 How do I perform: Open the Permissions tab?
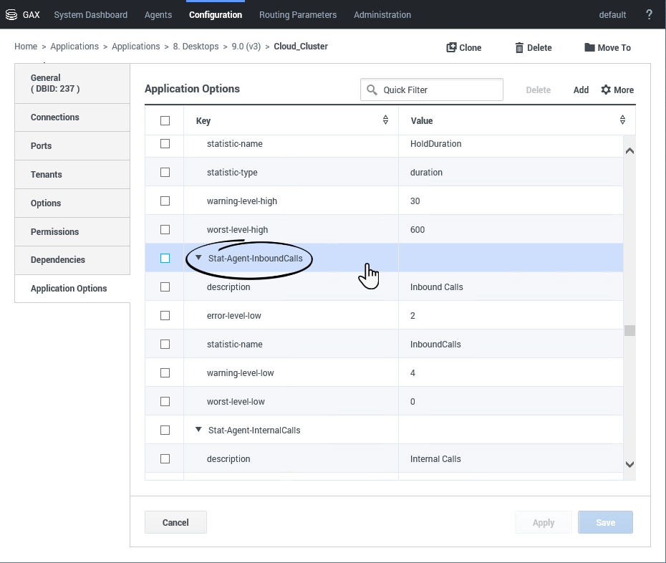point(54,231)
